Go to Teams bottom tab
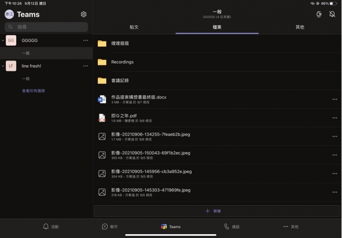 pyautogui.click(x=171, y=227)
